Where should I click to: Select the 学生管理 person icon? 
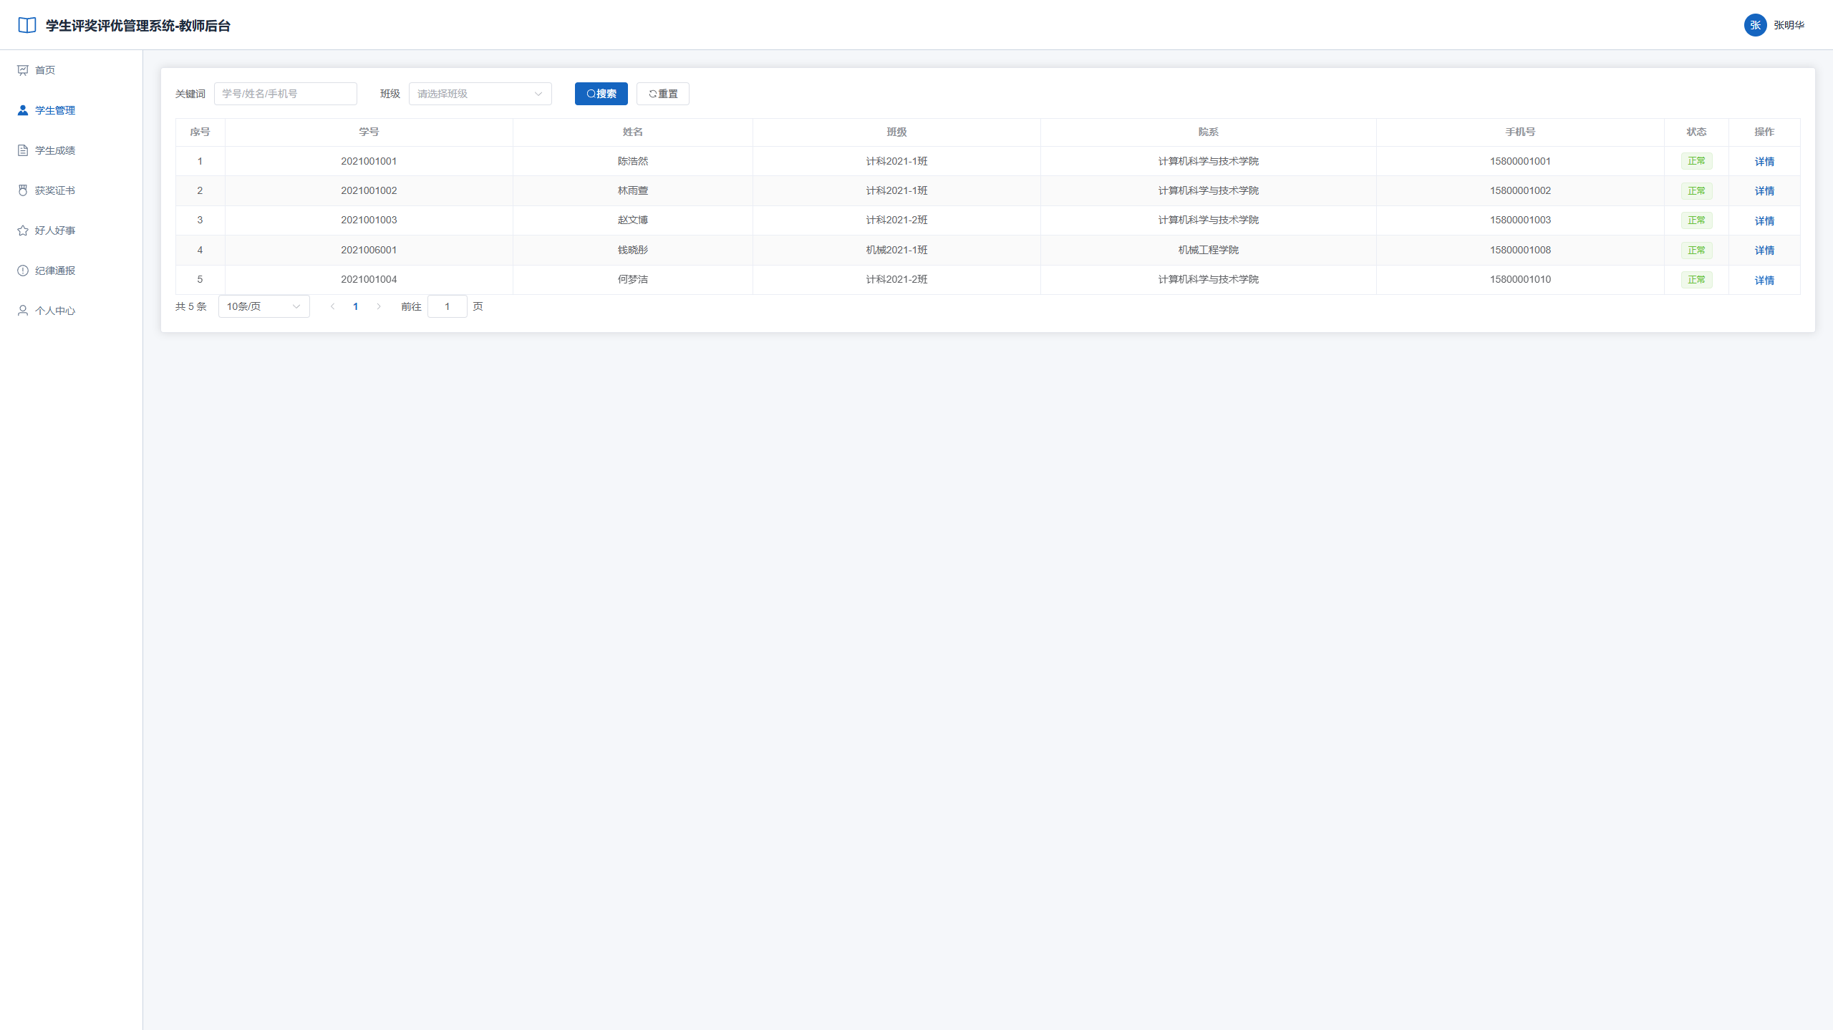coord(23,110)
